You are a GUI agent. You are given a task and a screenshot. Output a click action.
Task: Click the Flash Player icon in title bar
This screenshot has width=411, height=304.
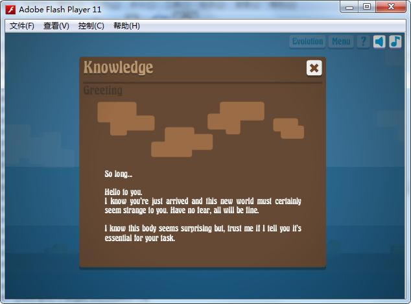pos(10,9)
